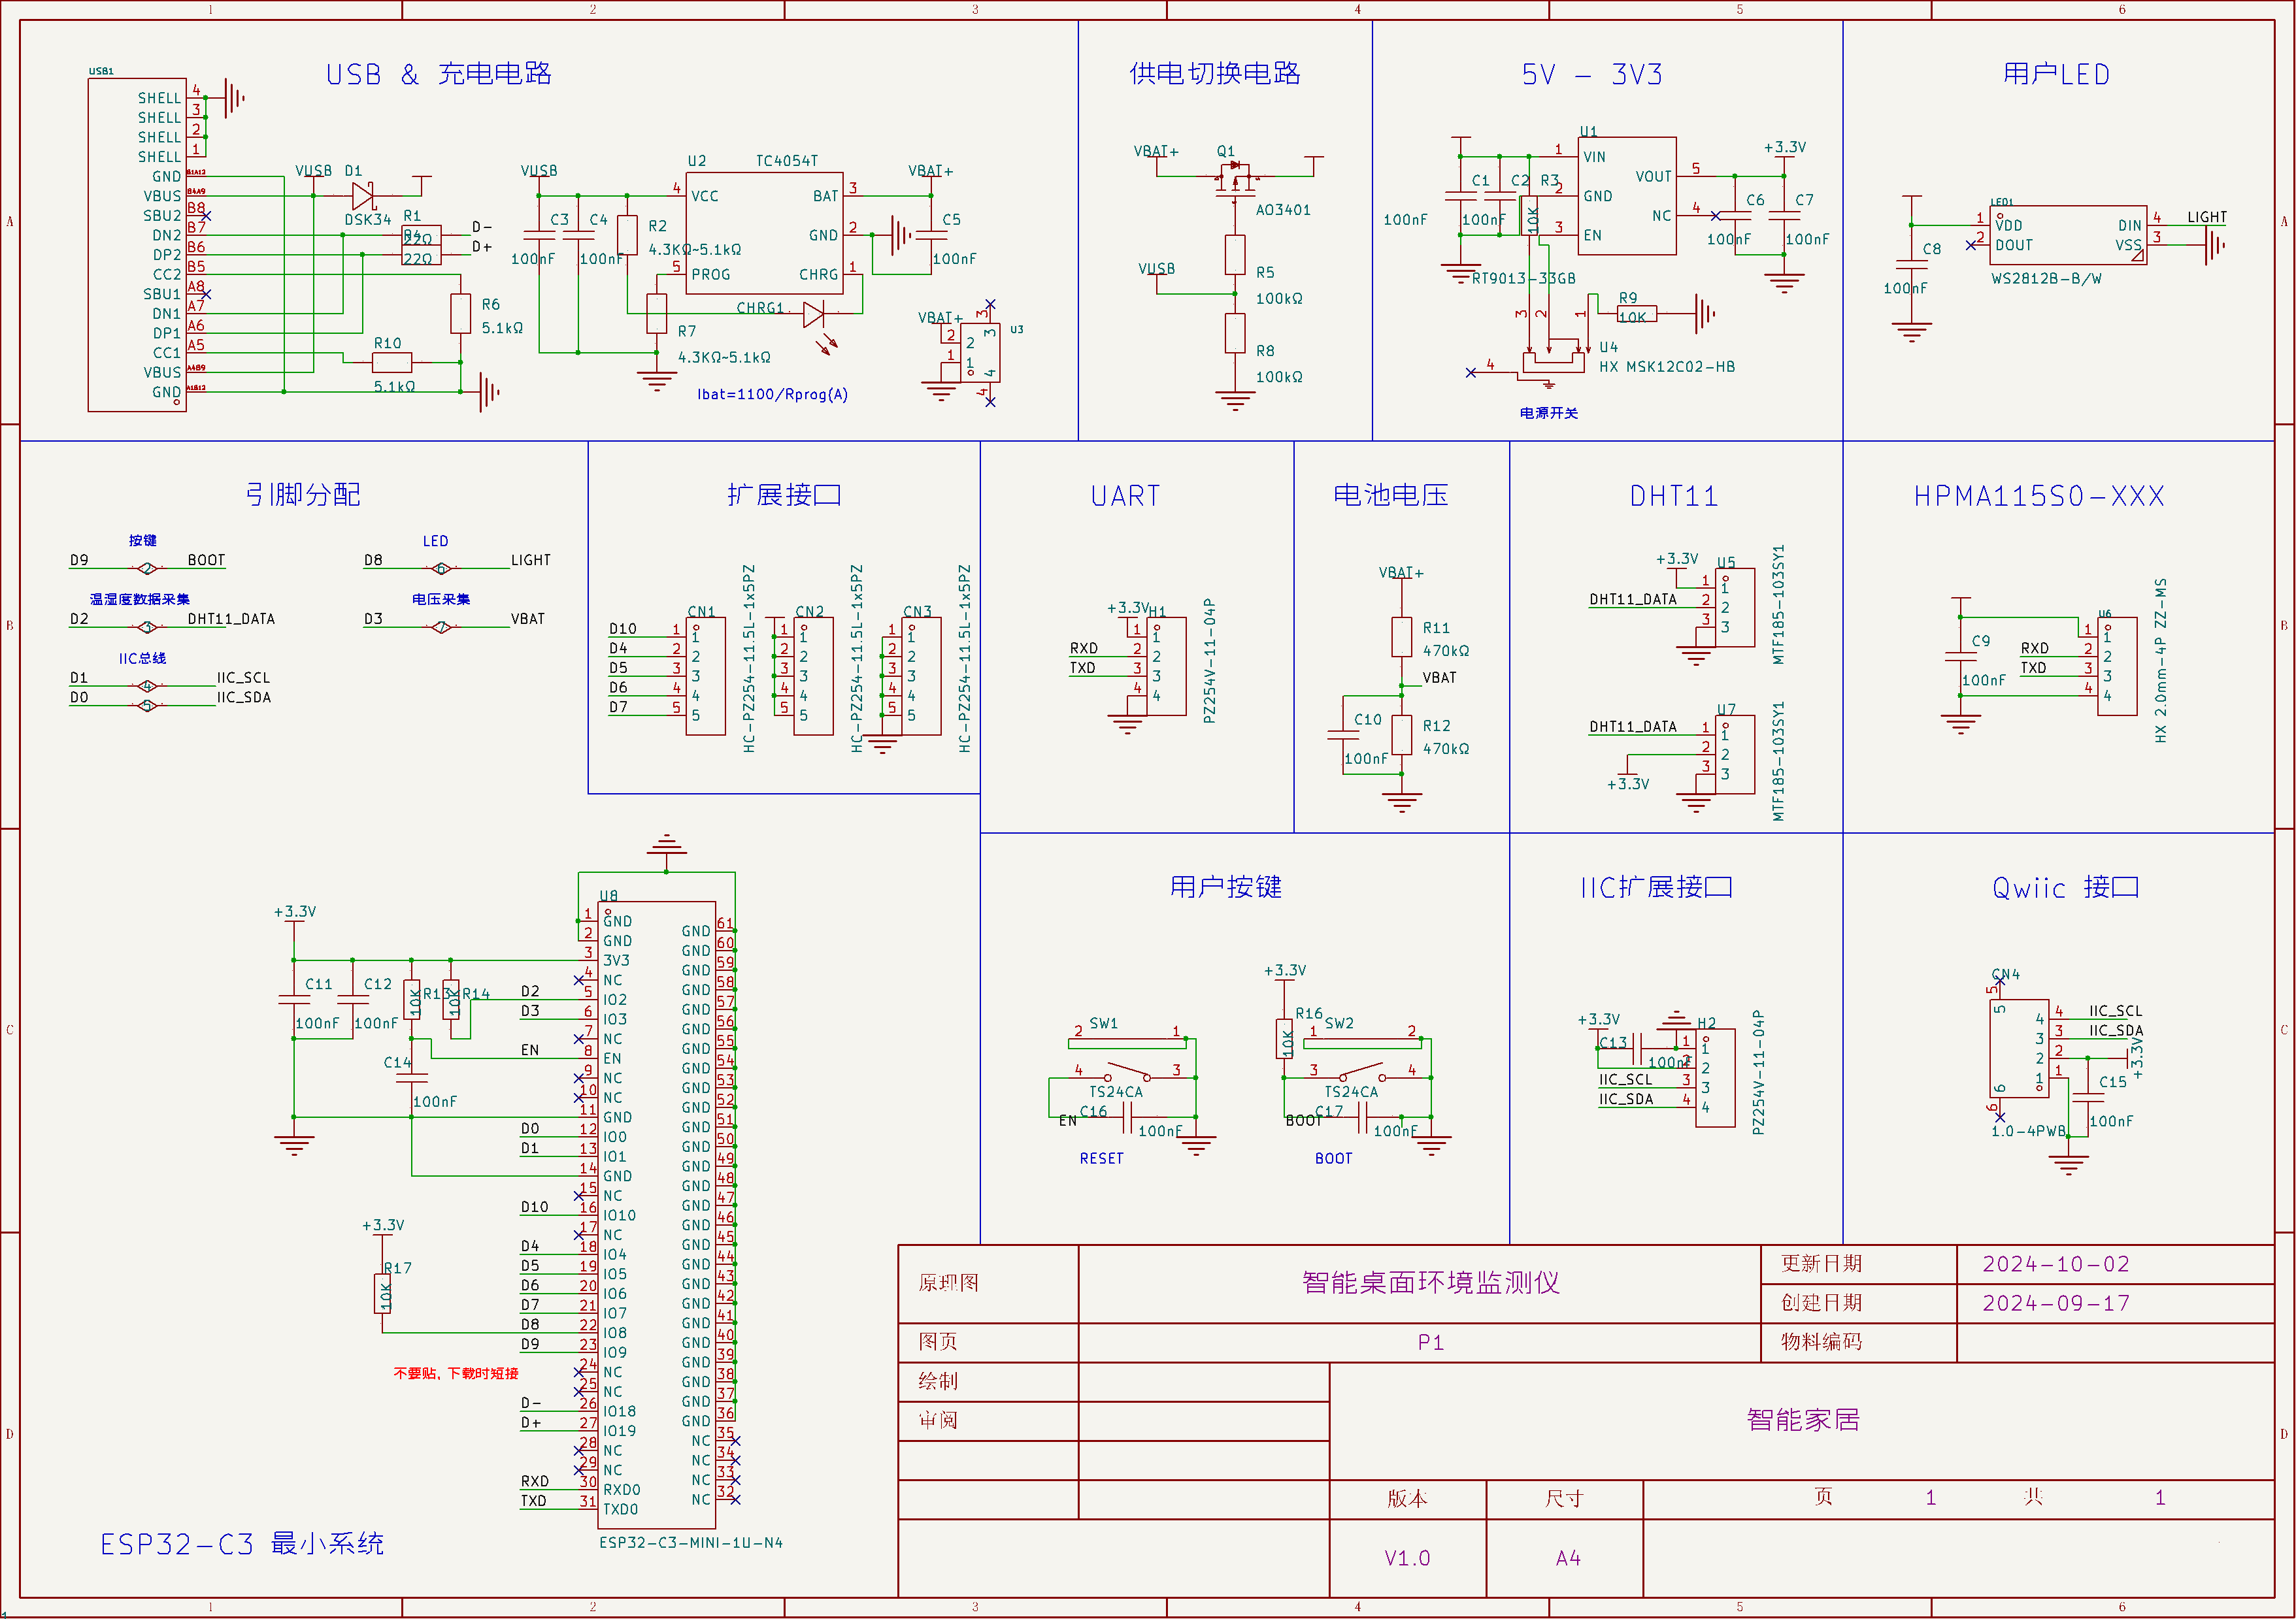Viewport: 2296px width, 1619px height.
Task: Select resistor R8 100kΩ symbol
Action: click(1235, 333)
